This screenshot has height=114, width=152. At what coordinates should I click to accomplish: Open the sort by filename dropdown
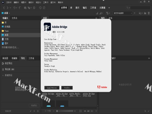pyautogui.click(x=123, y=13)
